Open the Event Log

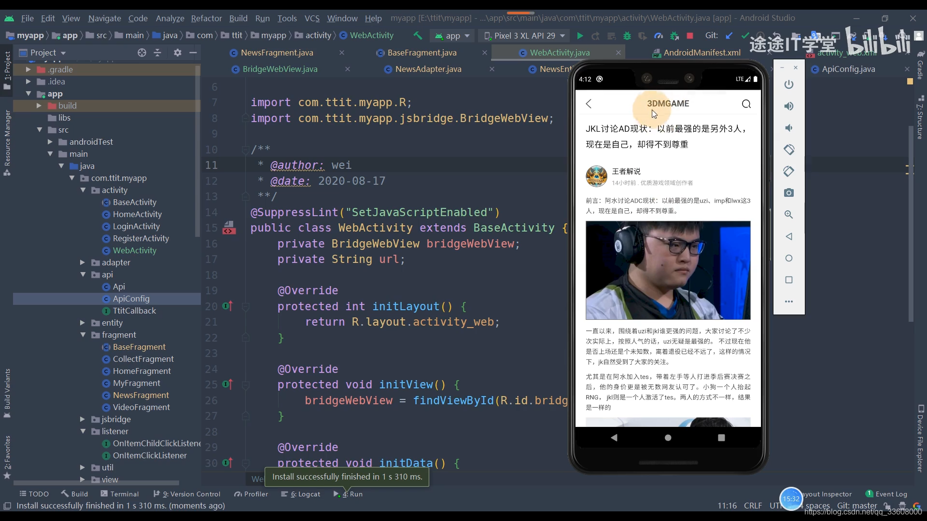(886, 494)
